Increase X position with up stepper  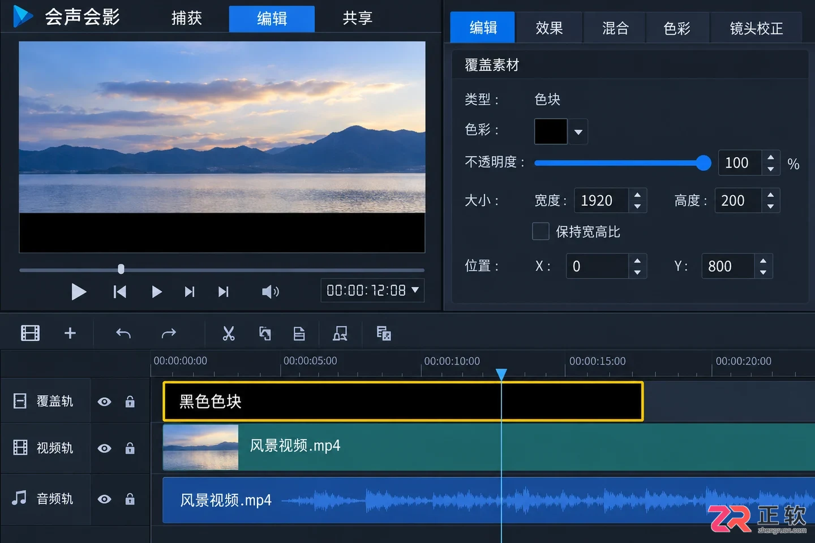pos(637,260)
